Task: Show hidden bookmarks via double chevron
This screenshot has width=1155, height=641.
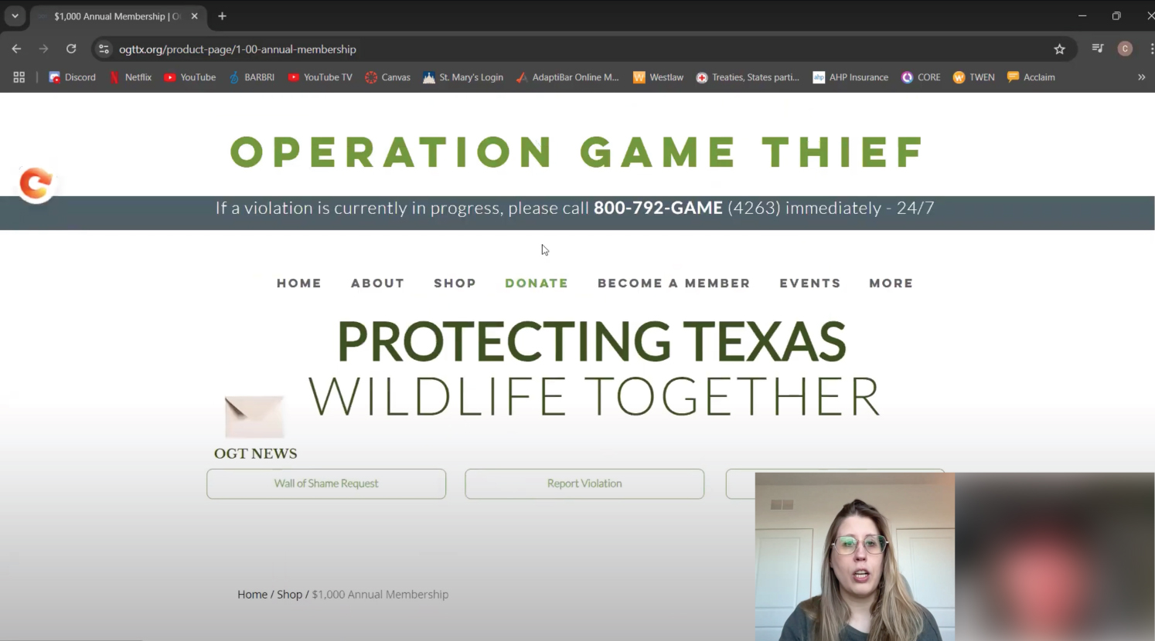Action: point(1141,77)
